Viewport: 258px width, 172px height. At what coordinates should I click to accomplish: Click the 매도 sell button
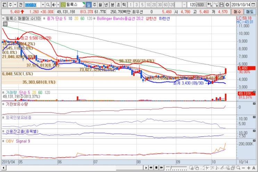[x=250, y=12]
